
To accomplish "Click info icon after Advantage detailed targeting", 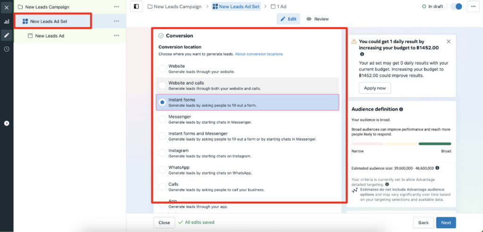I will click(387, 184).
